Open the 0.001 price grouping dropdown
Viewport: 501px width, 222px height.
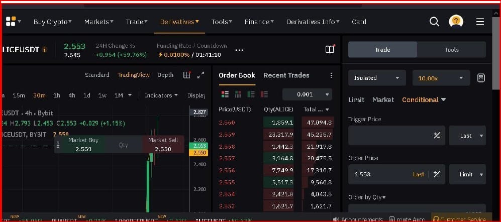(x=307, y=94)
